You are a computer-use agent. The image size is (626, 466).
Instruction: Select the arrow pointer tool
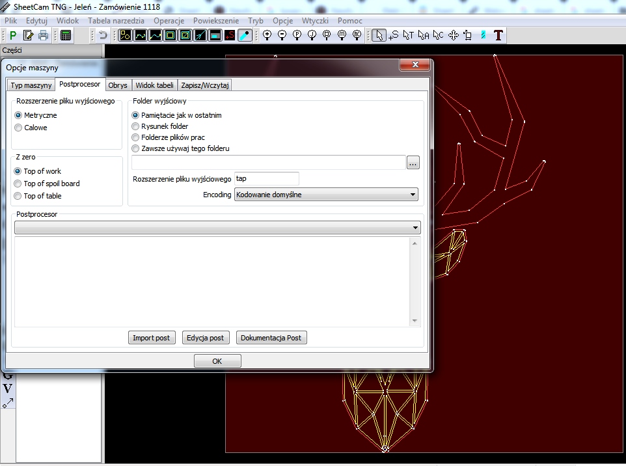tap(379, 36)
